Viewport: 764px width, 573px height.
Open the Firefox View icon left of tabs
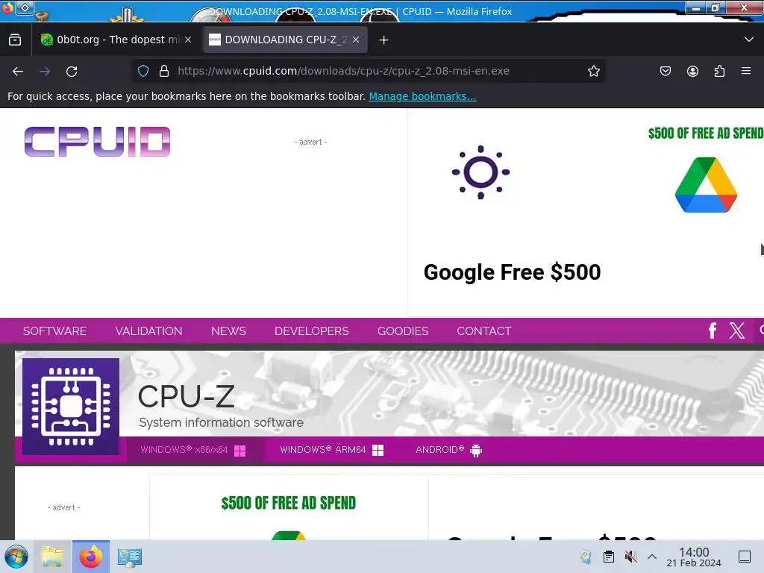[x=15, y=40]
